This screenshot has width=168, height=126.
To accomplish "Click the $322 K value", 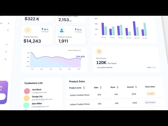I will click(32, 19).
